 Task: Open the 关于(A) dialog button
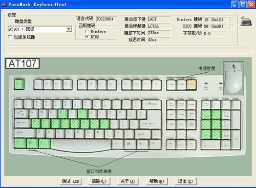pos(128,181)
